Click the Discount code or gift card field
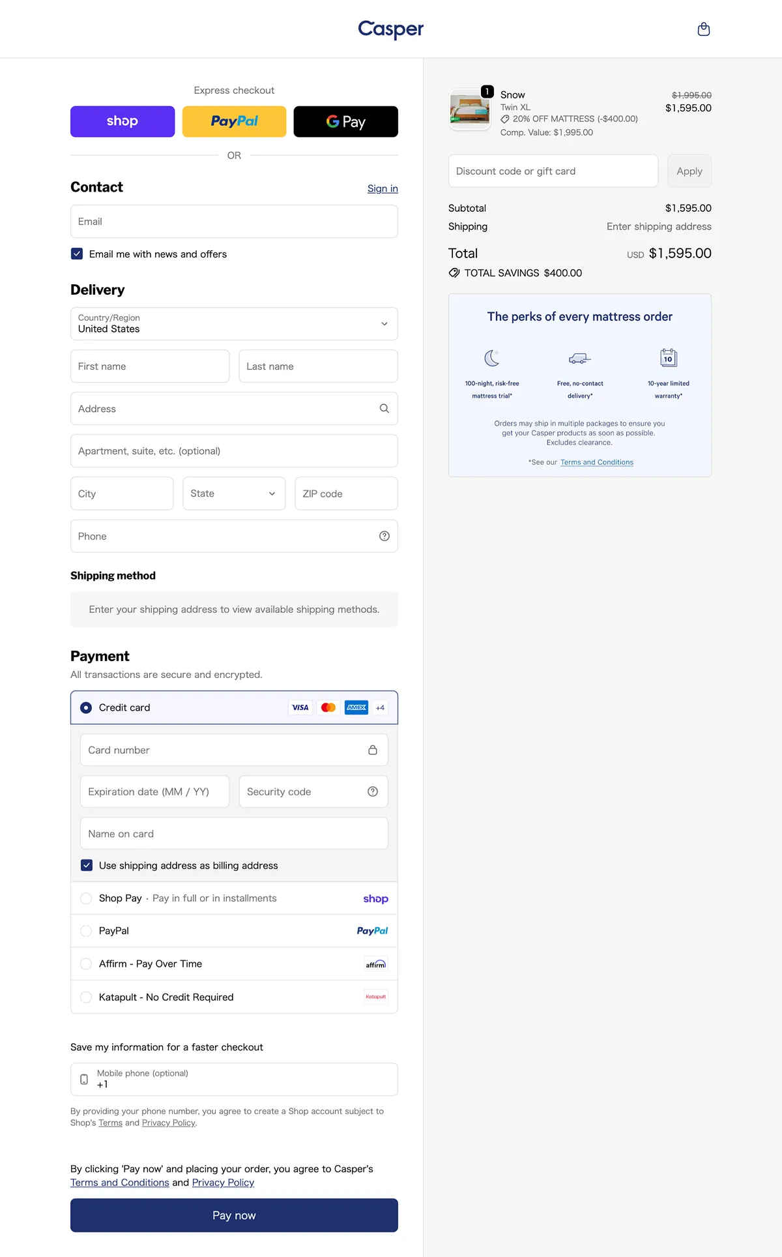The image size is (782, 1257). [553, 171]
